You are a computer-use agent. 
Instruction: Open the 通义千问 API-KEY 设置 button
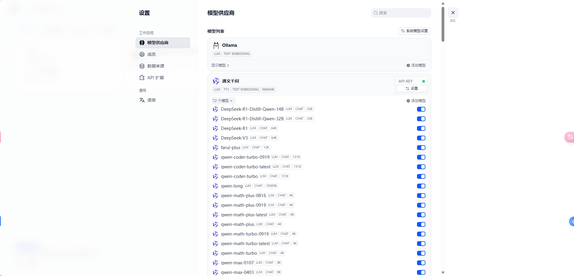pos(412,88)
